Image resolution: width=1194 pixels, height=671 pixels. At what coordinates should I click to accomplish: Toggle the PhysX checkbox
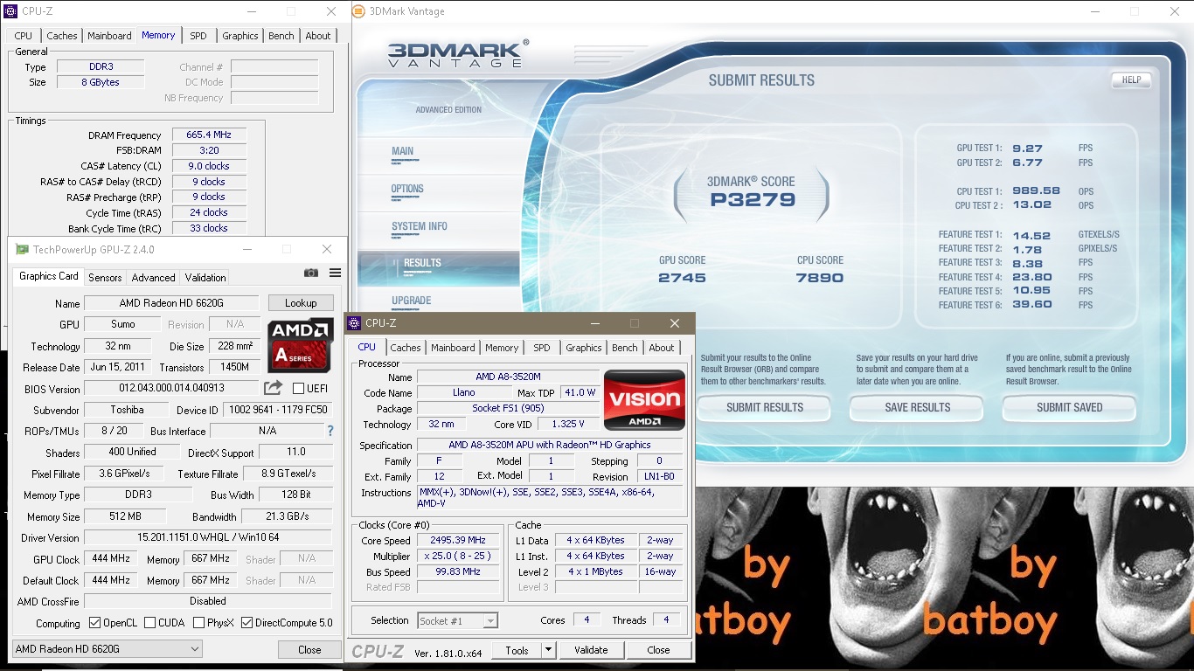click(199, 623)
